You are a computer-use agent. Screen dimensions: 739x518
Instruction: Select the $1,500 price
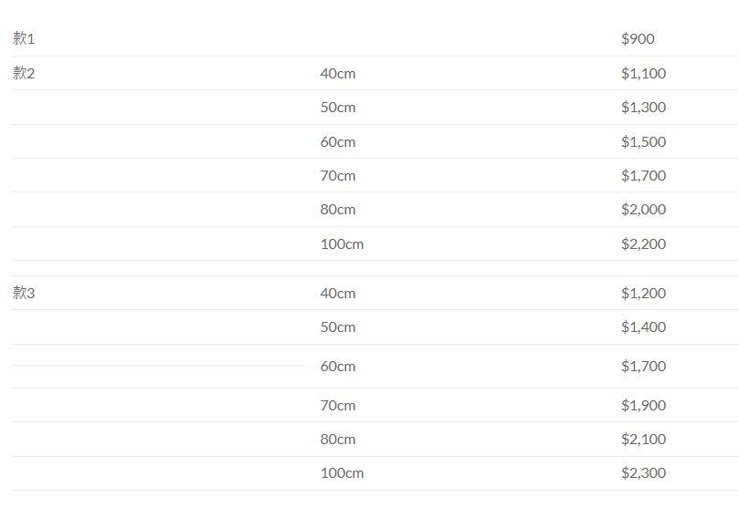(x=643, y=142)
